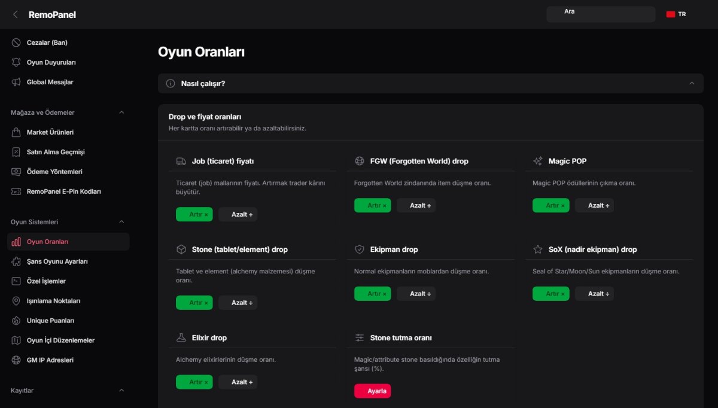Click Artır for Stone (tablet/element) drop
This screenshot has width=718, height=408.
click(x=194, y=303)
